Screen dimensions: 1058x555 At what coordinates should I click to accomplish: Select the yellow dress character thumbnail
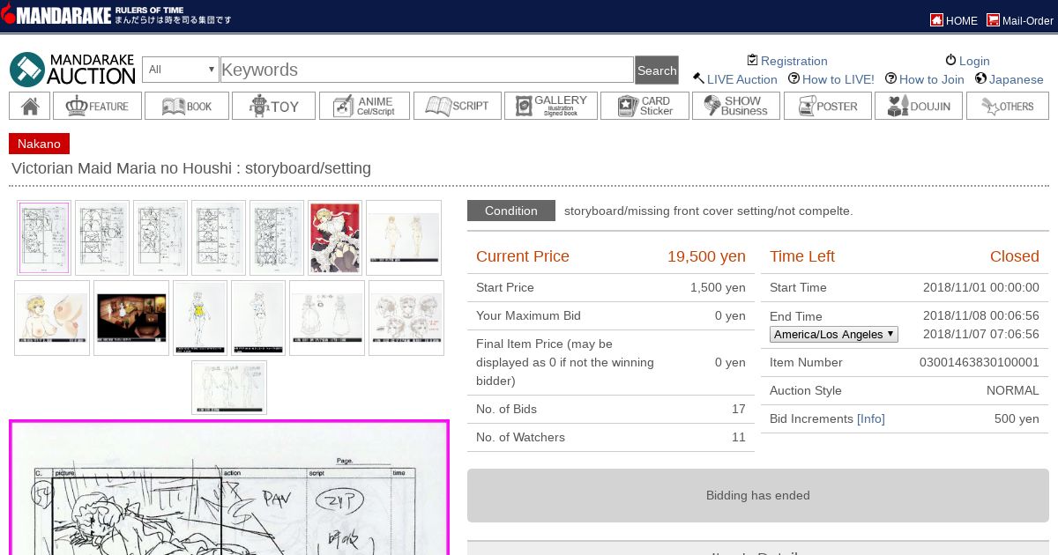click(200, 318)
